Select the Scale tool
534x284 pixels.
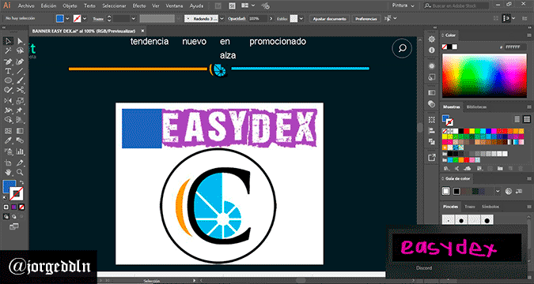(20, 100)
